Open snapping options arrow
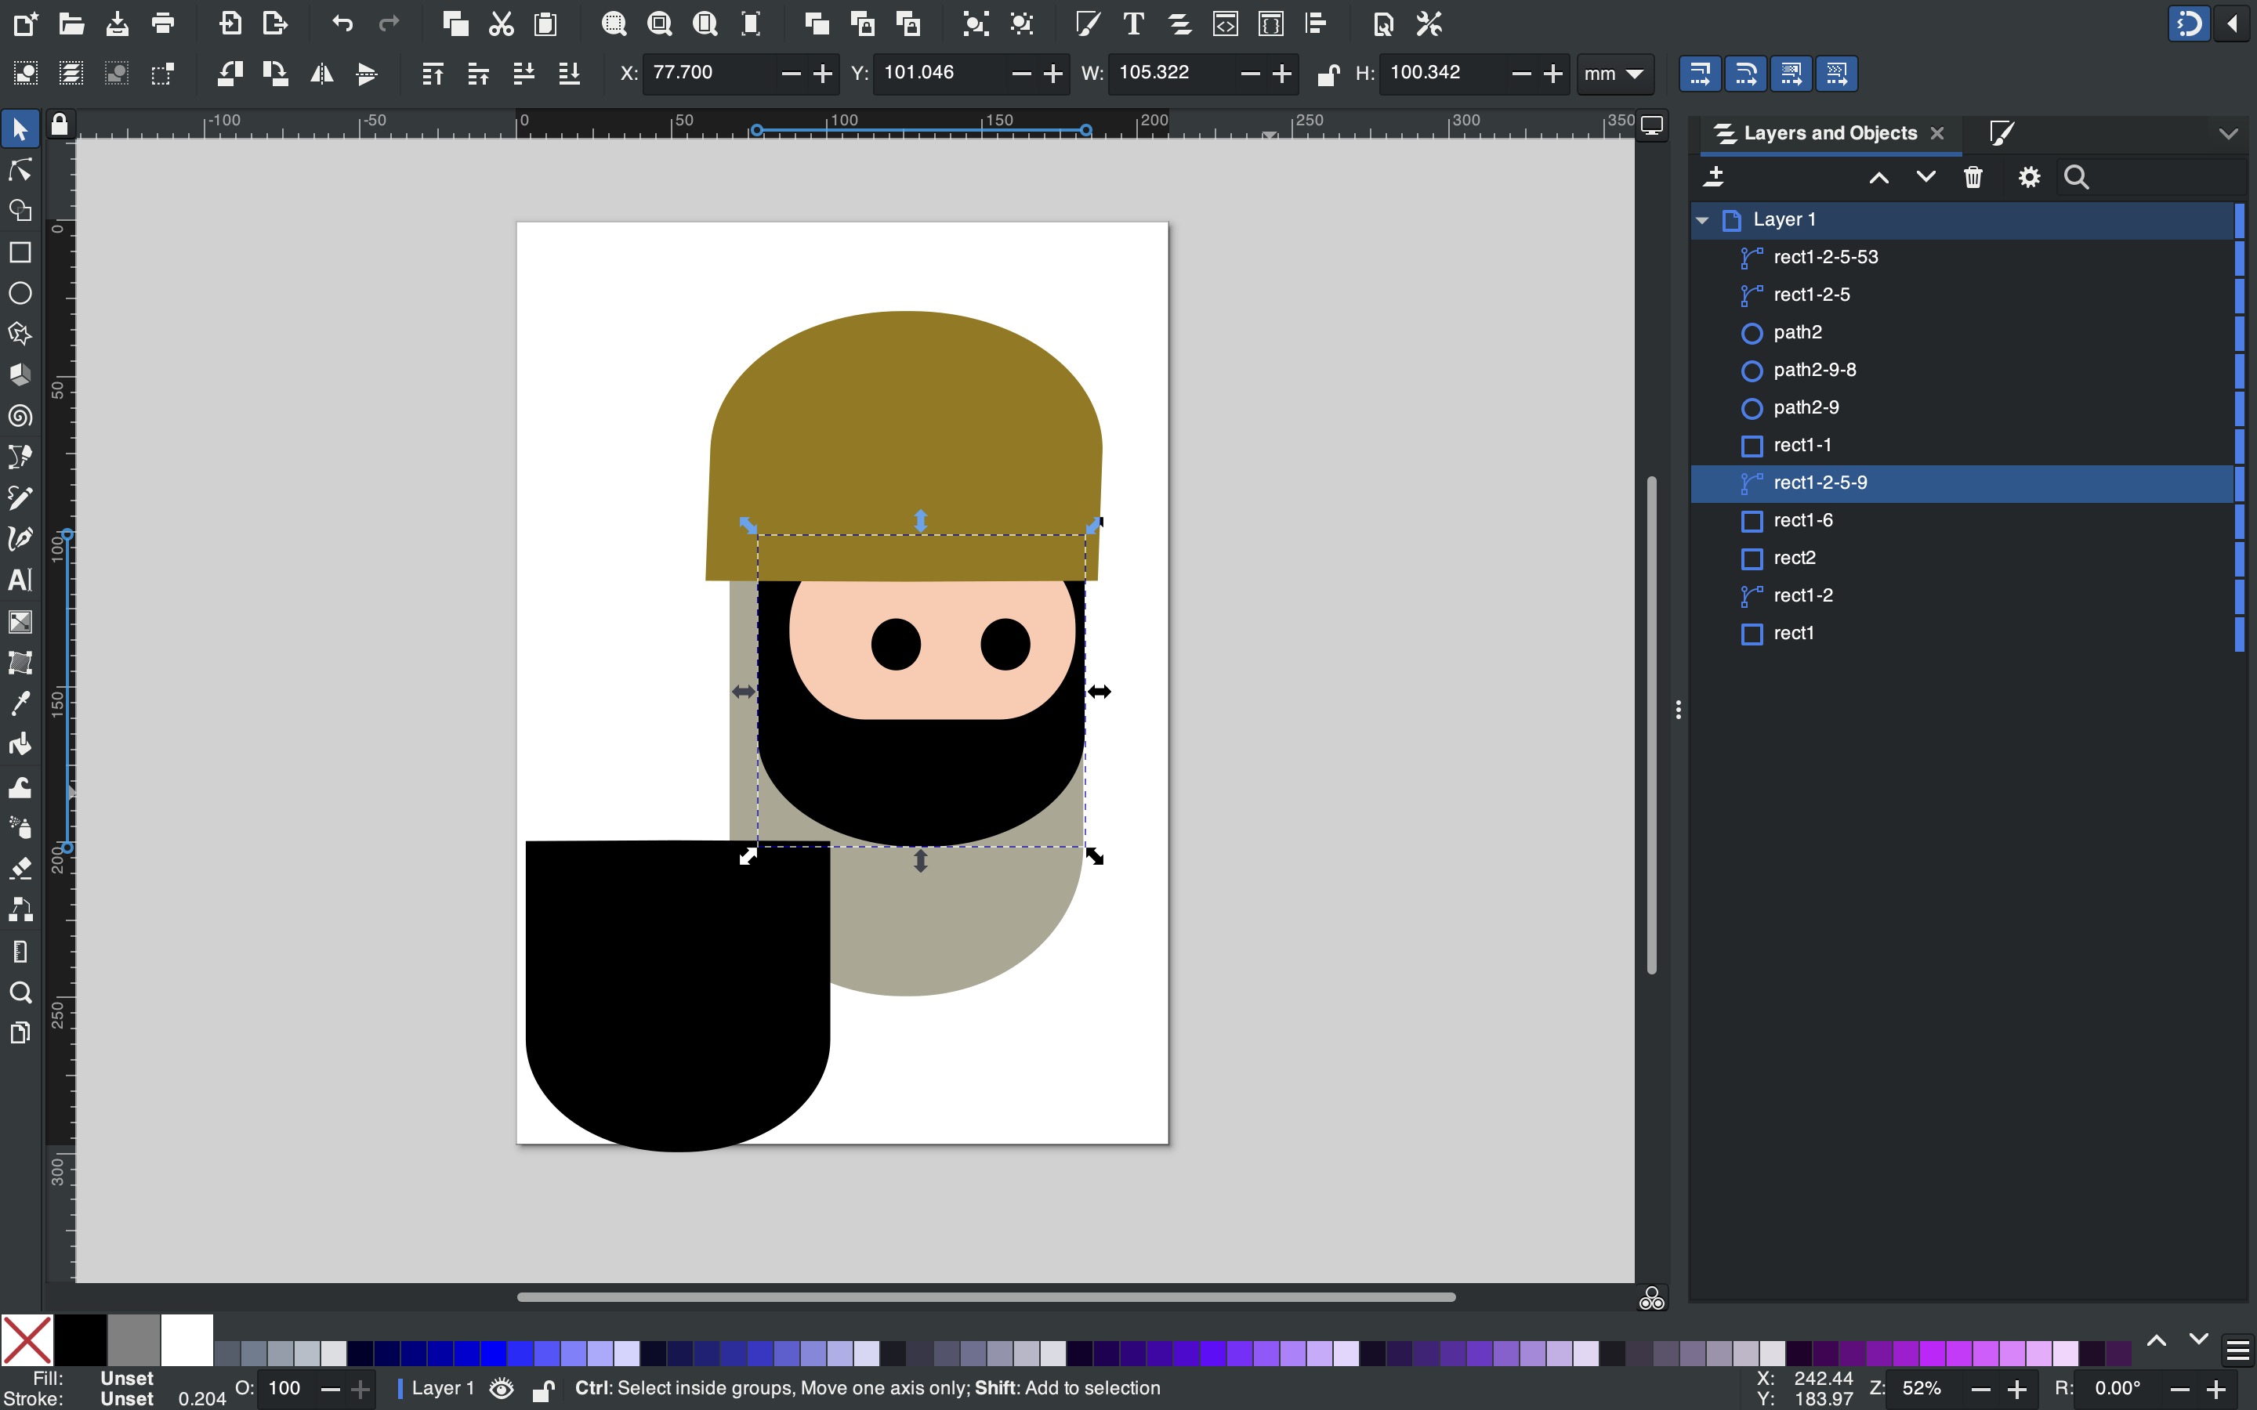Image resolution: width=2257 pixels, height=1410 pixels. coord(2233,24)
